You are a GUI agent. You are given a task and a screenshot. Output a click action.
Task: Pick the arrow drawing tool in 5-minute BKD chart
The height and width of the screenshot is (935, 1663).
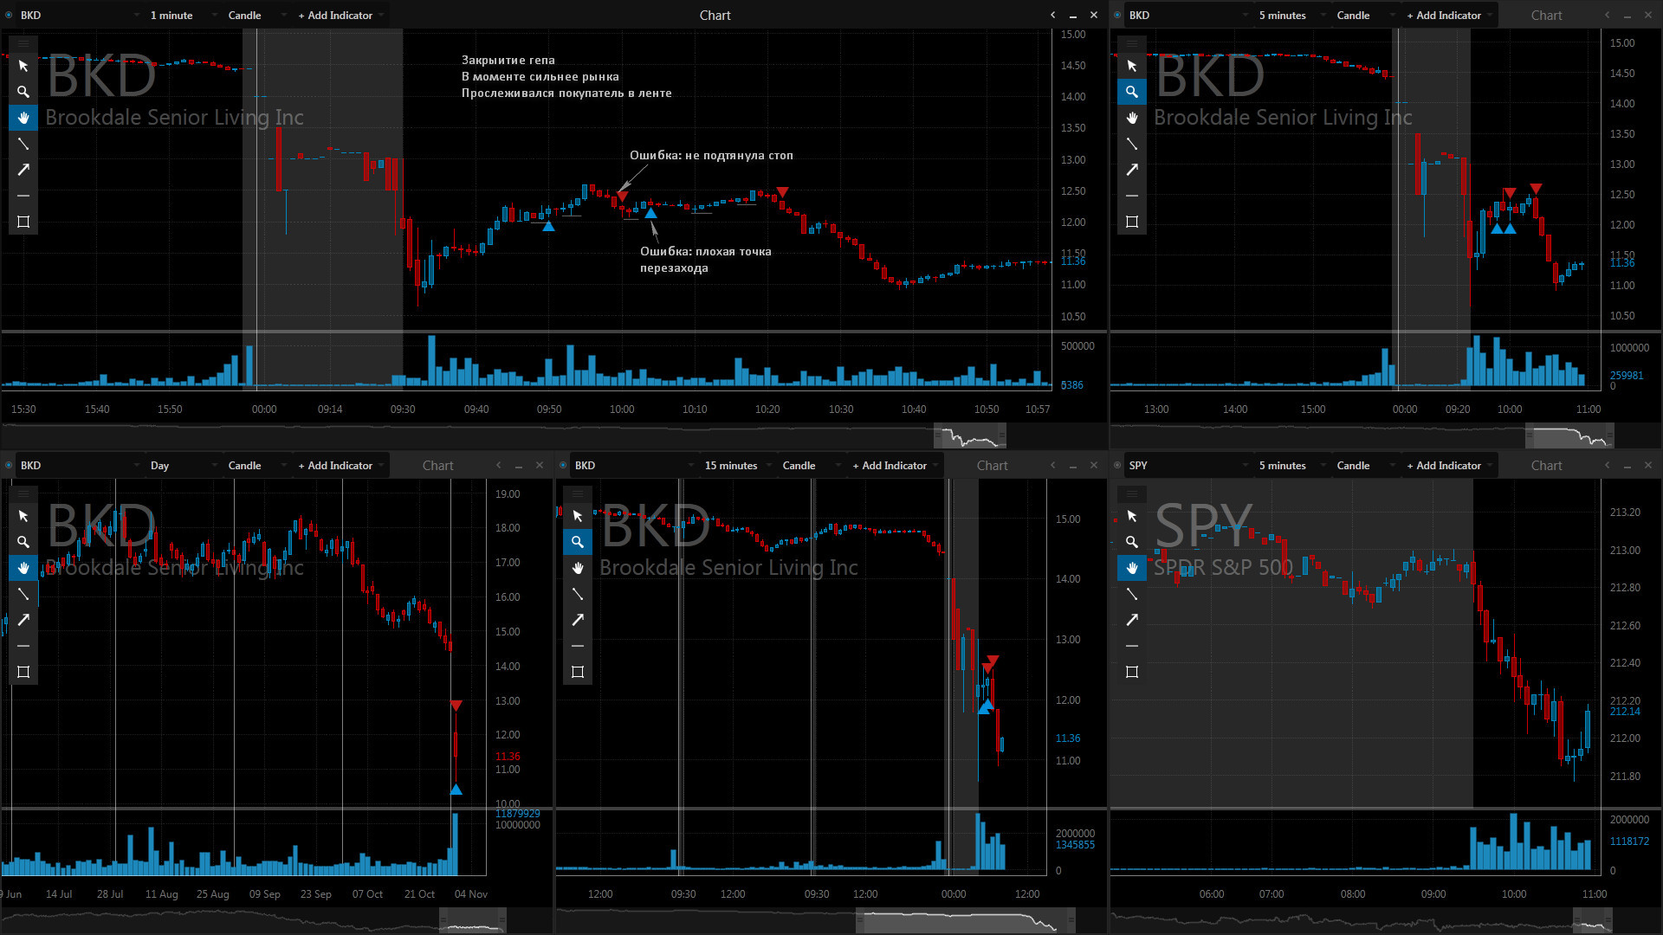tap(1132, 170)
